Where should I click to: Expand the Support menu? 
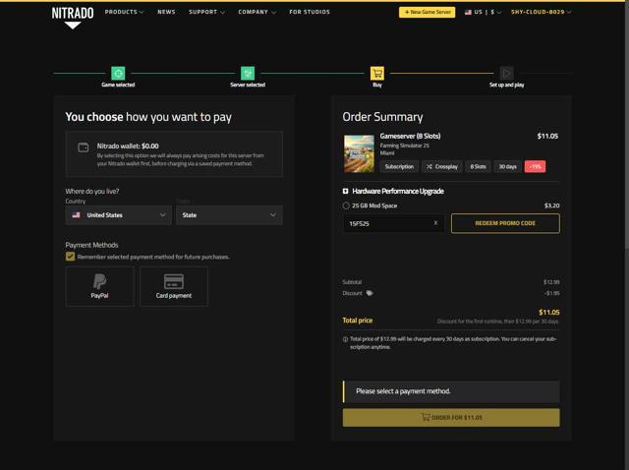tap(206, 12)
